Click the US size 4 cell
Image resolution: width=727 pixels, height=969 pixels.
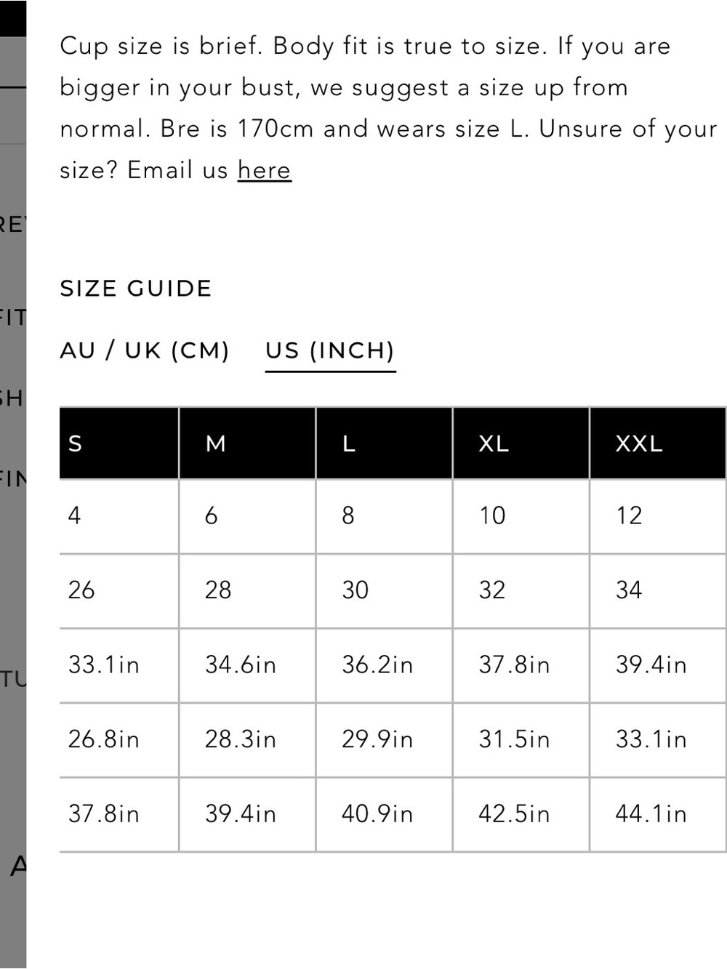pyautogui.click(x=119, y=516)
